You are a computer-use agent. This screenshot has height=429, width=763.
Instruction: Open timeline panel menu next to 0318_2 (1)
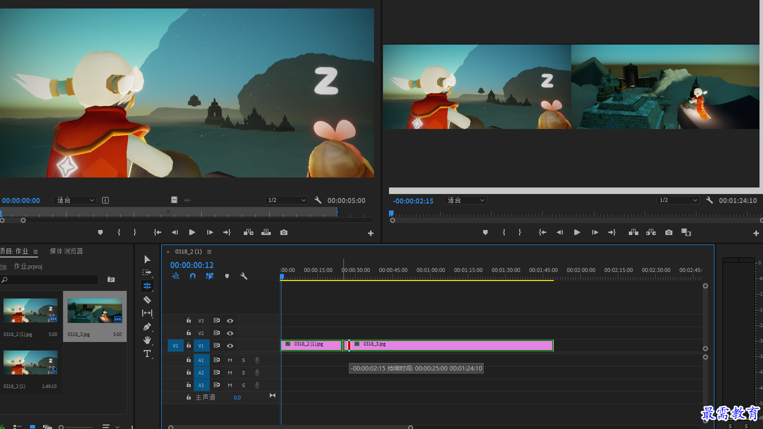coord(209,251)
